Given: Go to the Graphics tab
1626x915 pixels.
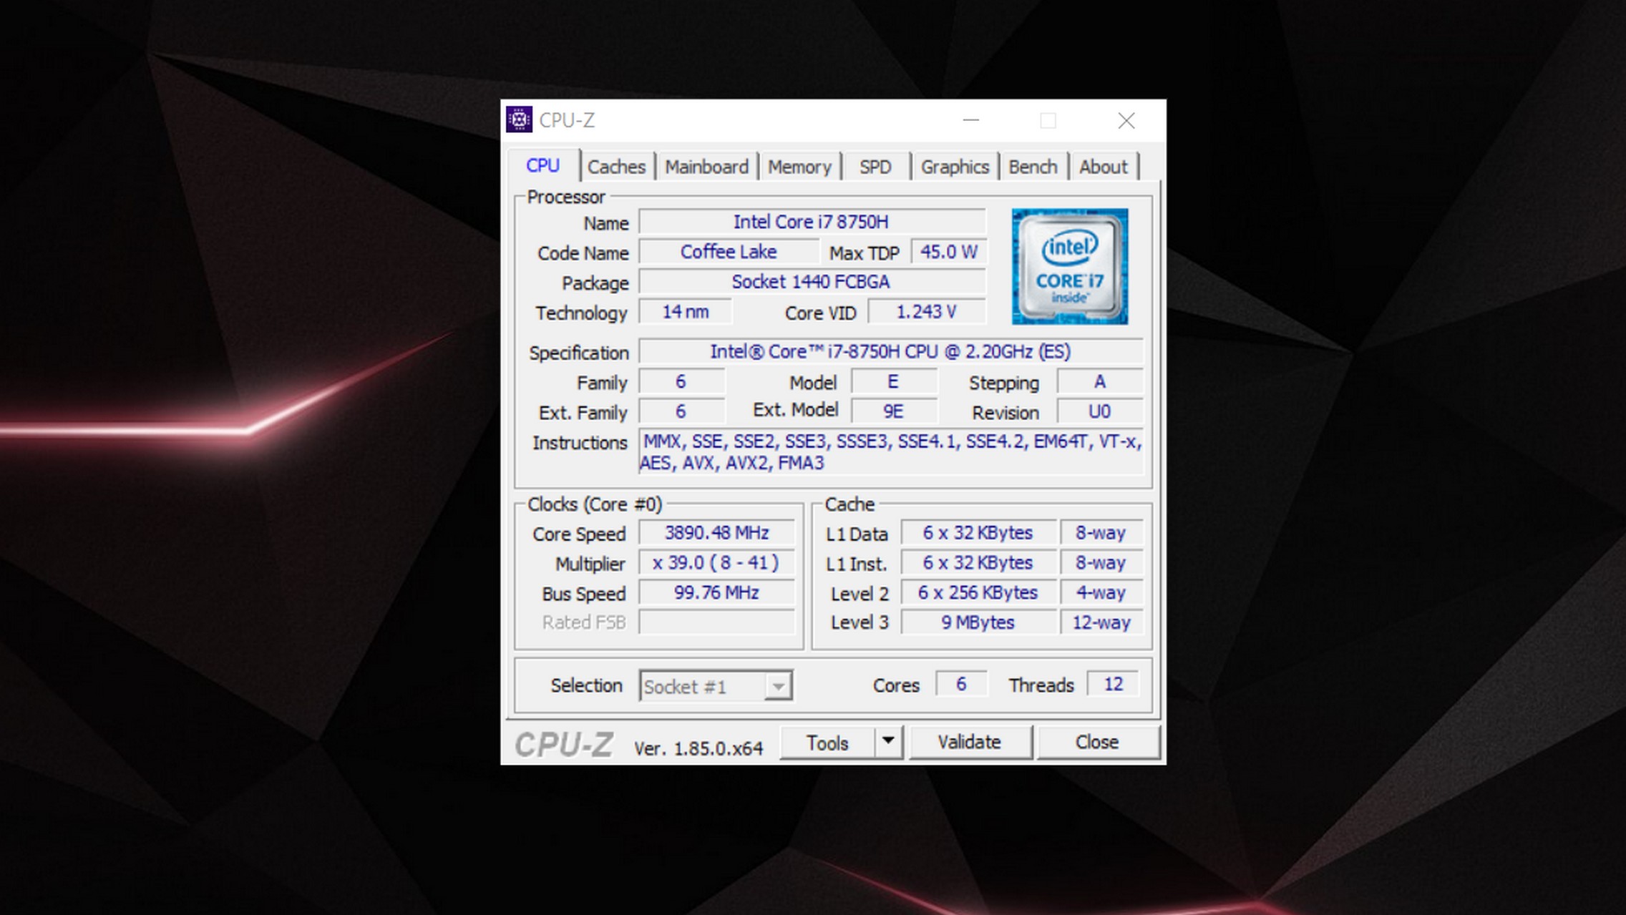Looking at the screenshot, I should (955, 167).
